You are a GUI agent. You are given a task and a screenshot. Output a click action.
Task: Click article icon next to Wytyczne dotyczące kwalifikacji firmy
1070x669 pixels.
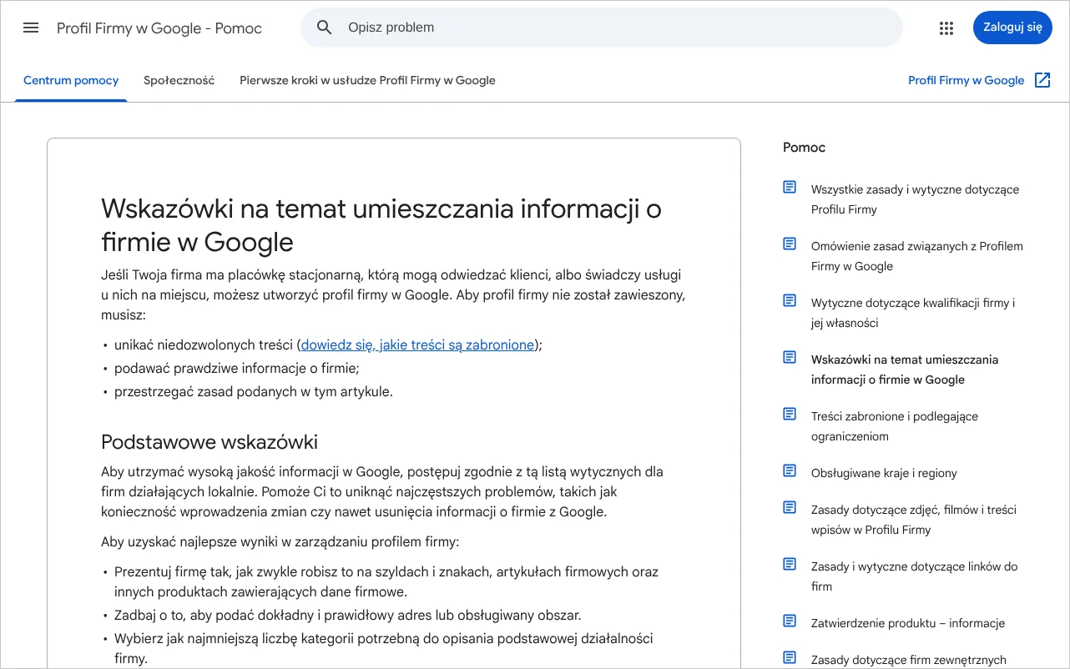pos(790,300)
